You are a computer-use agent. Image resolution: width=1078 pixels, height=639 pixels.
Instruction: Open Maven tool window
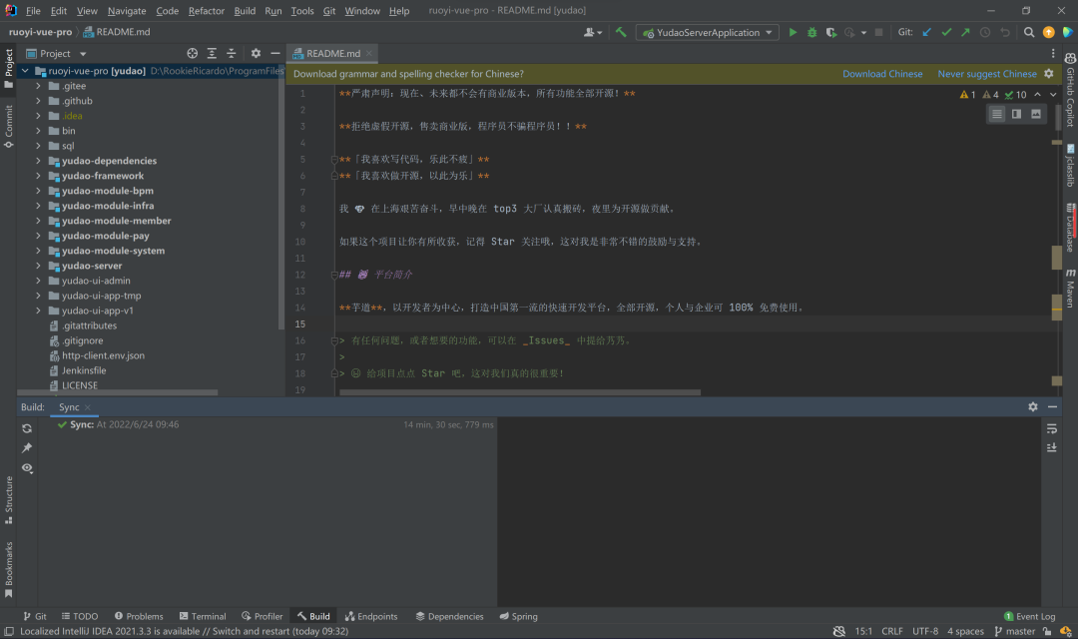pos(1070,288)
